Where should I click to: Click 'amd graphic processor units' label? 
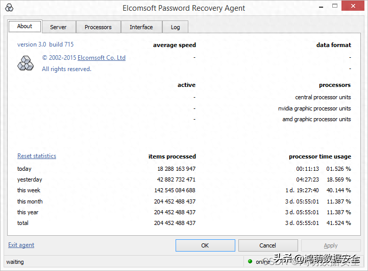coord(316,120)
